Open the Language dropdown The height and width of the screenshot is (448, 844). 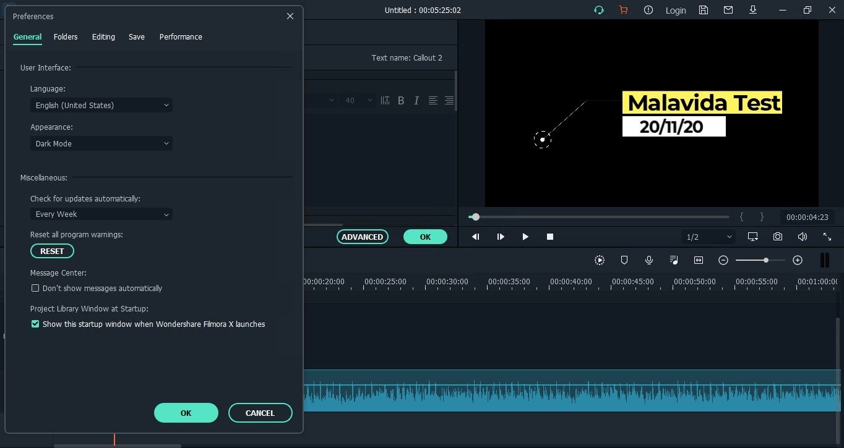click(101, 105)
